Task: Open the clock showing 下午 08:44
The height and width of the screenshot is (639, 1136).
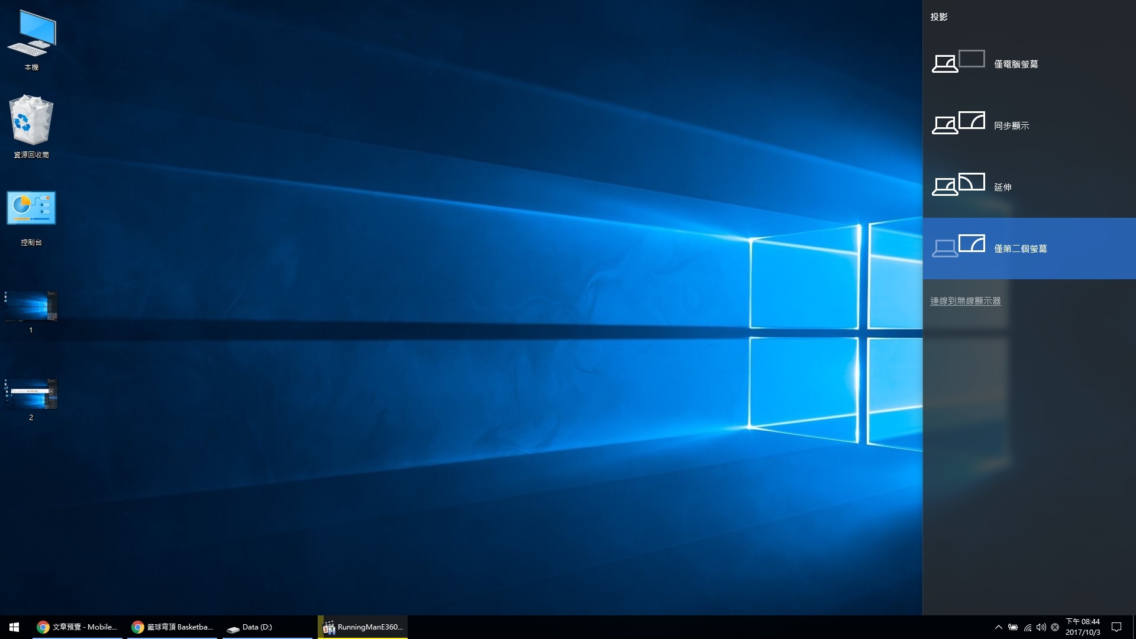Action: tap(1083, 627)
